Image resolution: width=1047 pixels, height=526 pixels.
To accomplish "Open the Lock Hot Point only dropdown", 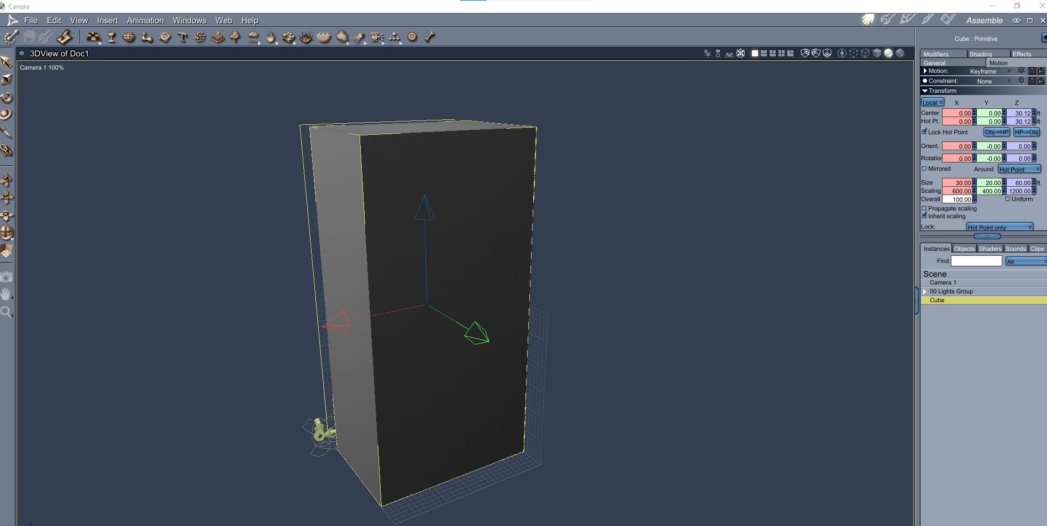I will [x=999, y=227].
